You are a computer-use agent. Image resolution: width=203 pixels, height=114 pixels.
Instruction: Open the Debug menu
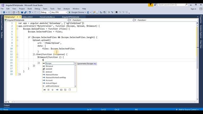pyautogui.click(x=37, y=9)
